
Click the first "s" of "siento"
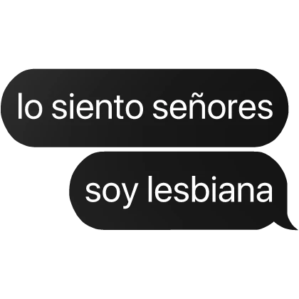click(59, 109)
